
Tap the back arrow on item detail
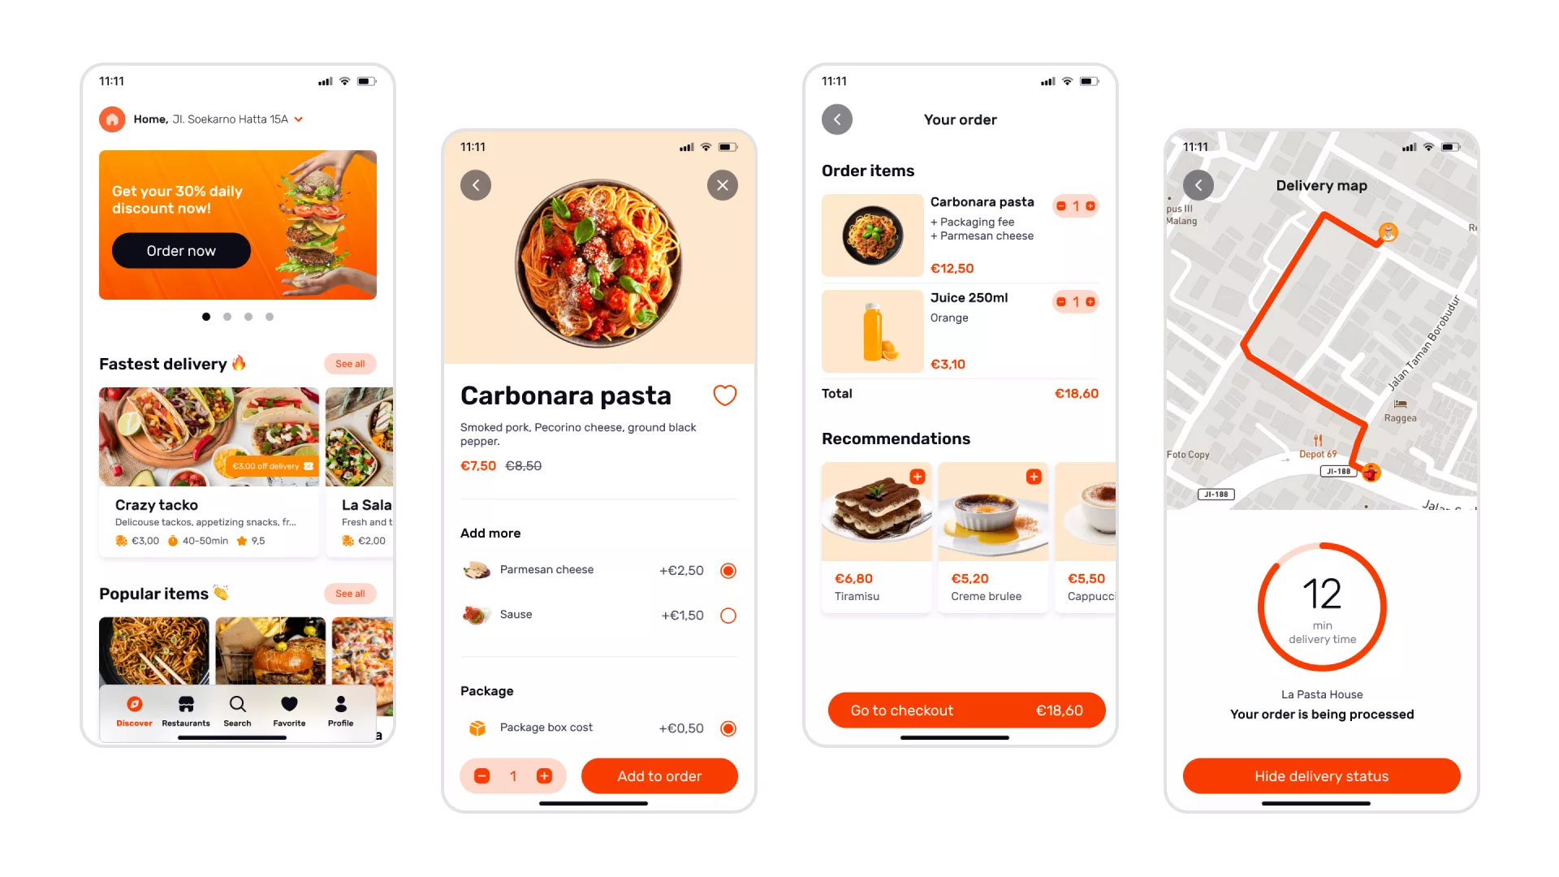[x=475, y=185]
